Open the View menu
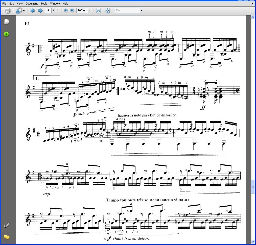This screenshot has width=256, height=245. pos(20,4)
